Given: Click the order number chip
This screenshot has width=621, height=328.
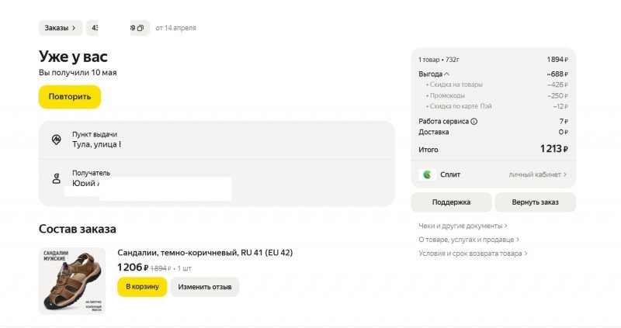Looking at the screenshot, I should 118,28.
